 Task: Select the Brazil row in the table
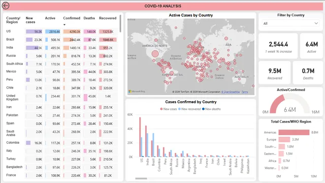pyautogui.click(x=61, y=40)
